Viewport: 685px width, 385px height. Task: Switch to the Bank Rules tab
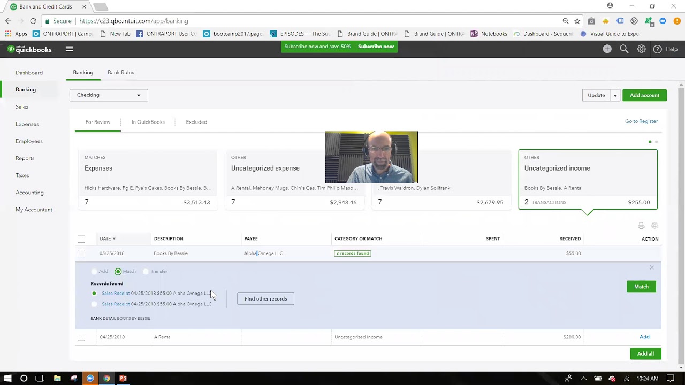pyautogui.click(x=121, y=72)
